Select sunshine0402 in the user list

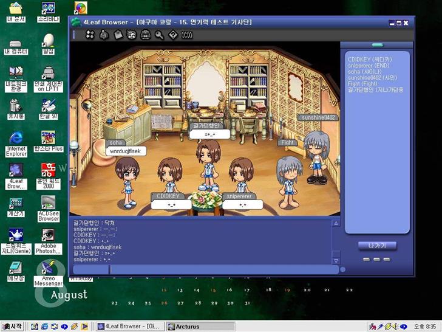pos(372,78)
